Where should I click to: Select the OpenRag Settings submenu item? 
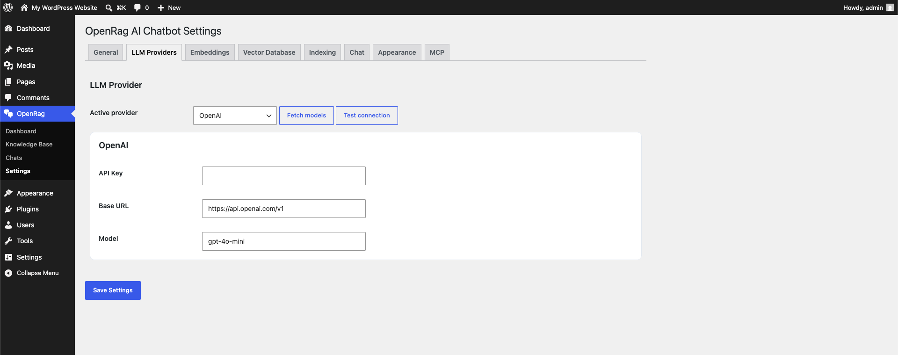pyautogui.click(x=18, y=171)
